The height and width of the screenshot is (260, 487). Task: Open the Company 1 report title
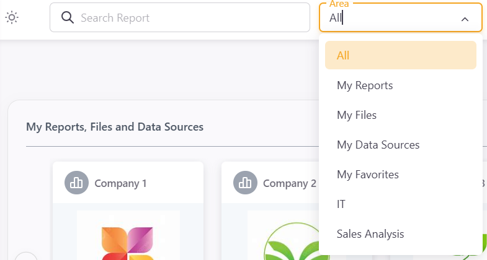[120, 183]
